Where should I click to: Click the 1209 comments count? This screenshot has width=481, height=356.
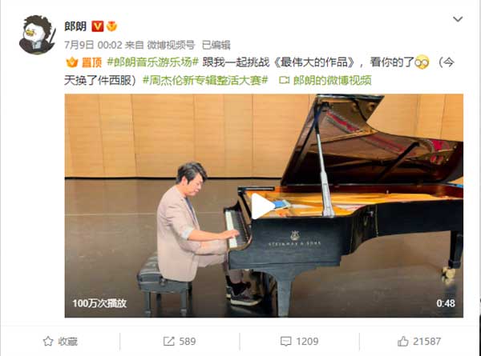pyautogui.click(x=307, y=342)
